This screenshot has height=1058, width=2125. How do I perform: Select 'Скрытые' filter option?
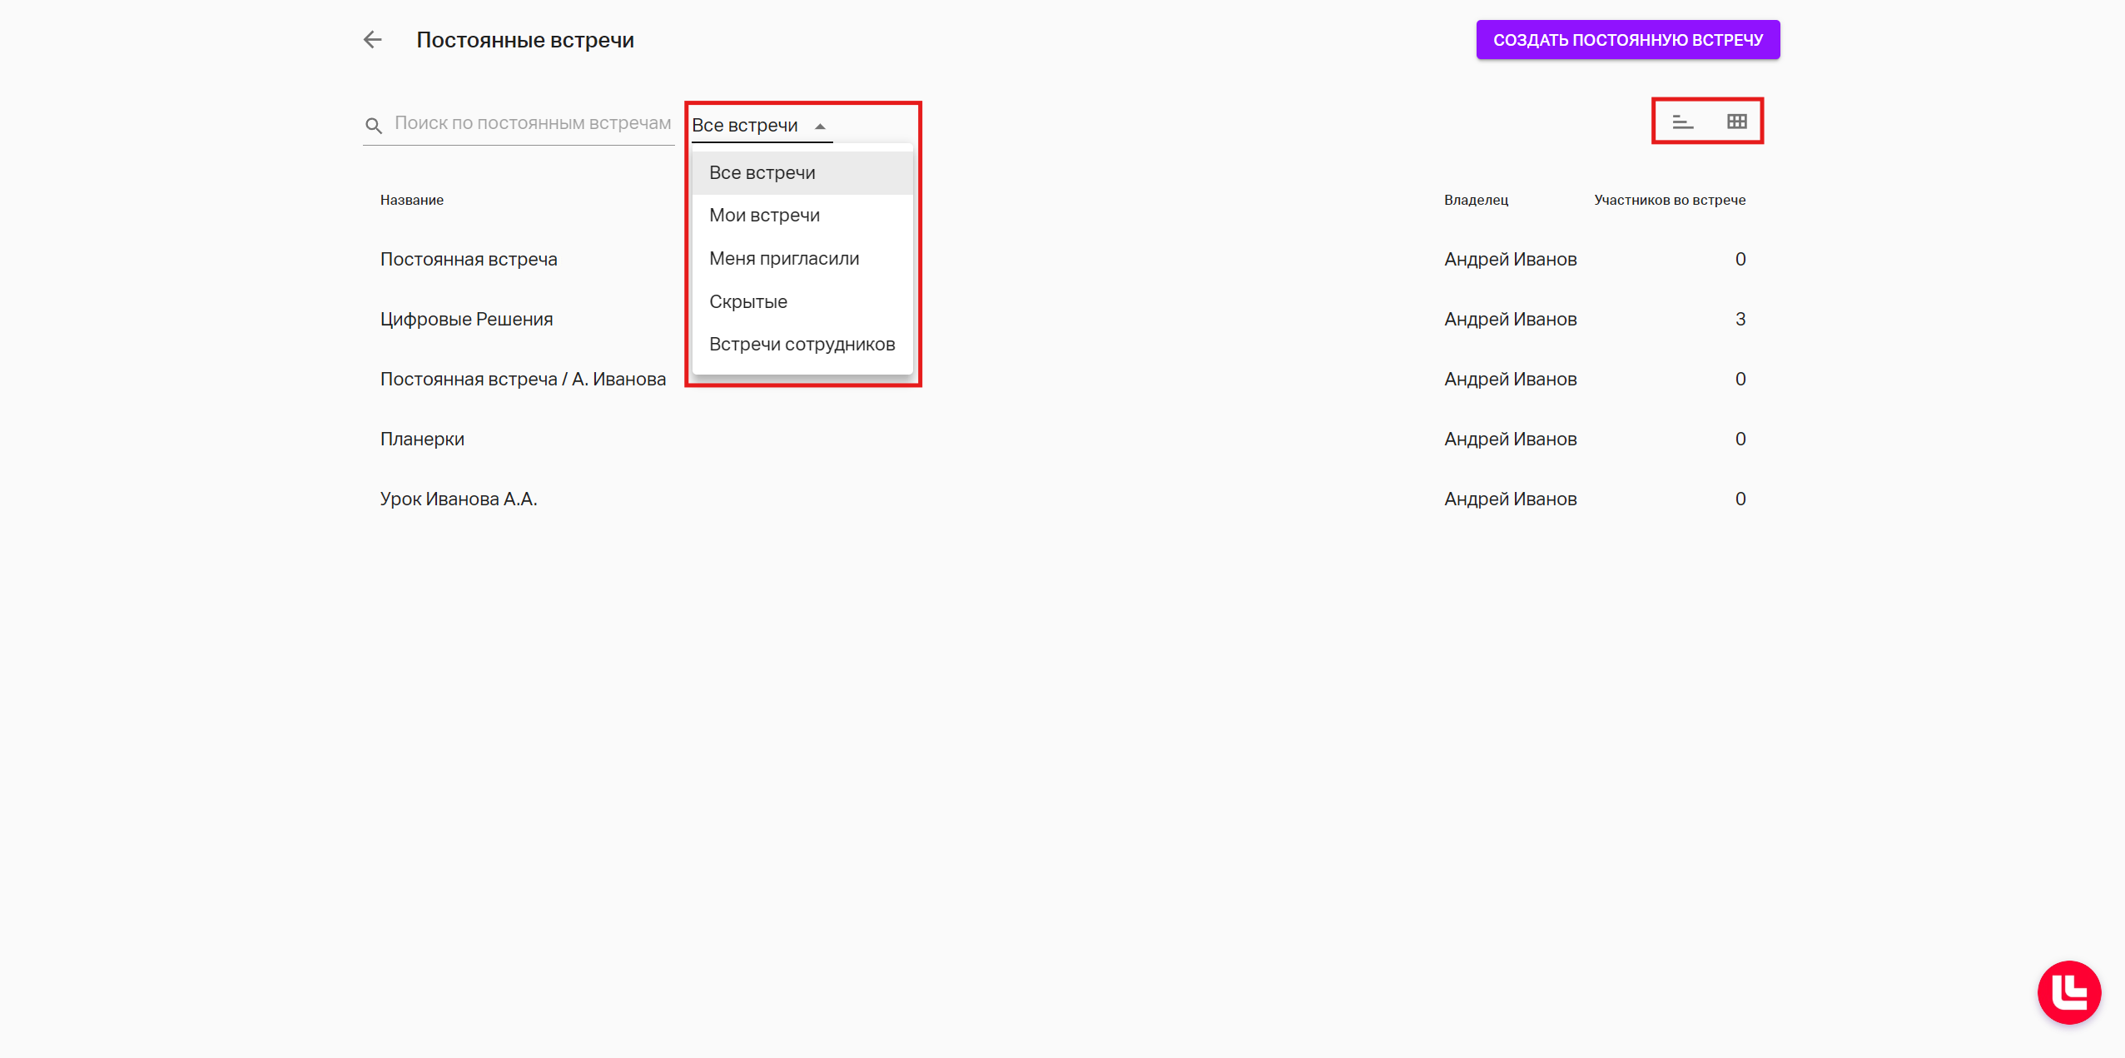coord(747,302)
